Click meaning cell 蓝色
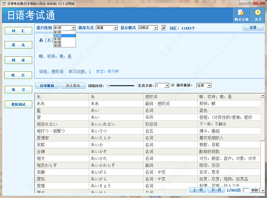The height and width of the screenshot is (198, 267). click(229, 110)
